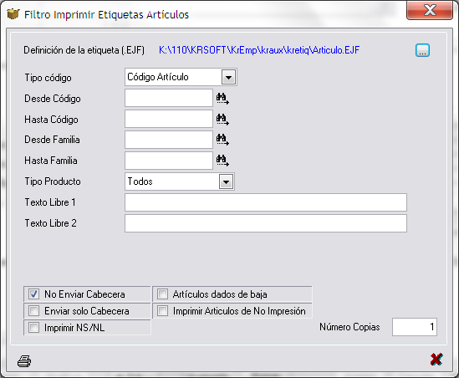Click the Texto Libre 1 input field
459x378 pixels.
point(266,202)
